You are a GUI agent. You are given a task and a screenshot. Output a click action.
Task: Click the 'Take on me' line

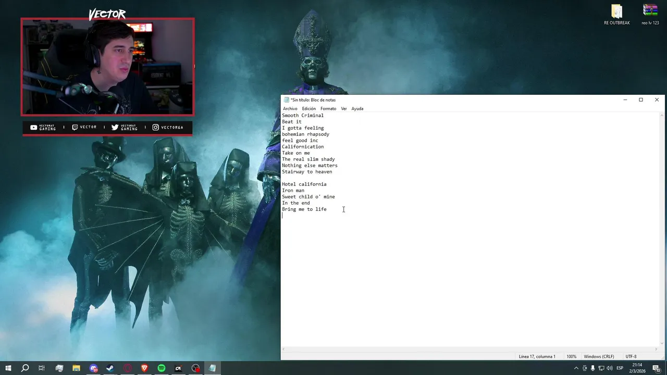tap(296, 153)
